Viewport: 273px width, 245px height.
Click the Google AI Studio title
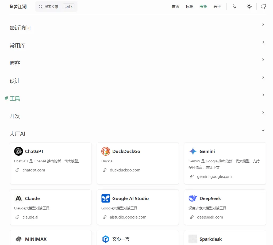click(x=130, y=198)
